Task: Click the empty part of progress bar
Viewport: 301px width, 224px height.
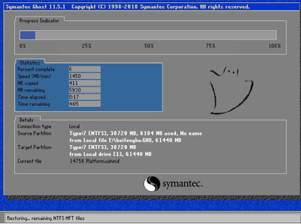Action: click(156, 35)
